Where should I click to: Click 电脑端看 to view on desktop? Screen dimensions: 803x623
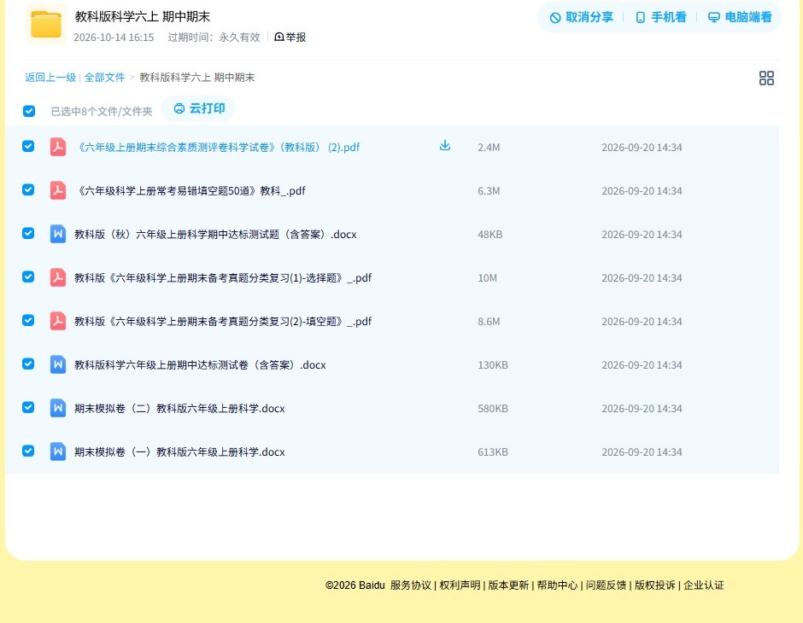[740, 17]
